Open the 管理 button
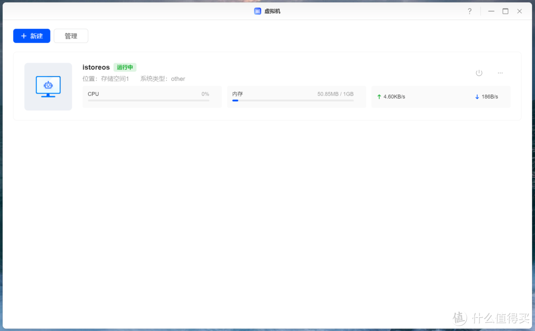This screenshot has height=331, width=535. pyautogui.click(x=71, y=36)
